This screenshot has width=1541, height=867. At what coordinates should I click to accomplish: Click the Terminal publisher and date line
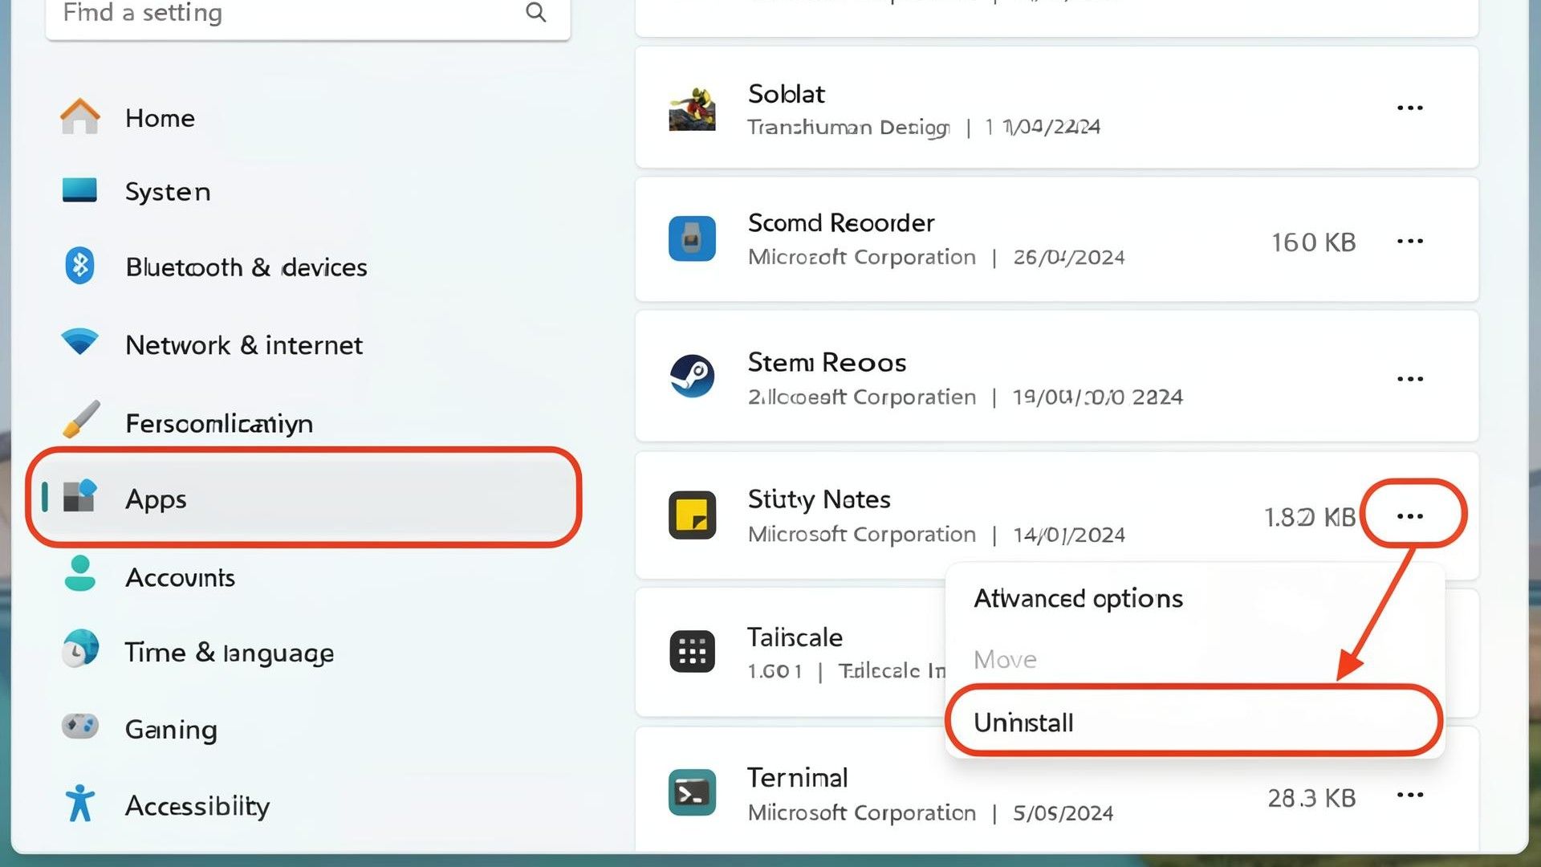(x=930, y=813)
